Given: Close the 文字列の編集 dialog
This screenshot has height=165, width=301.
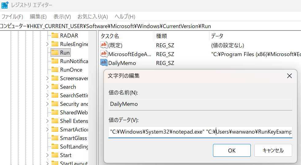Looking at the screenshot, I should 289,76.
